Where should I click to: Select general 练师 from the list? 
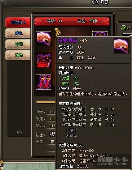click(x=18, y=44)
